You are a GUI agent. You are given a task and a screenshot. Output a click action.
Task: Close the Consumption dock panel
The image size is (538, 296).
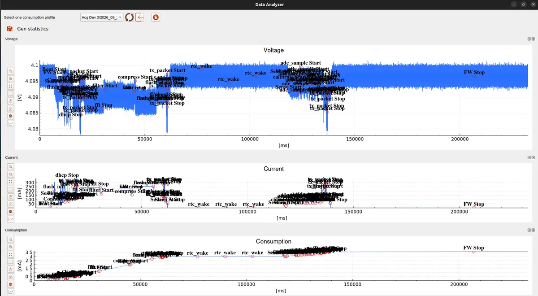533,230
